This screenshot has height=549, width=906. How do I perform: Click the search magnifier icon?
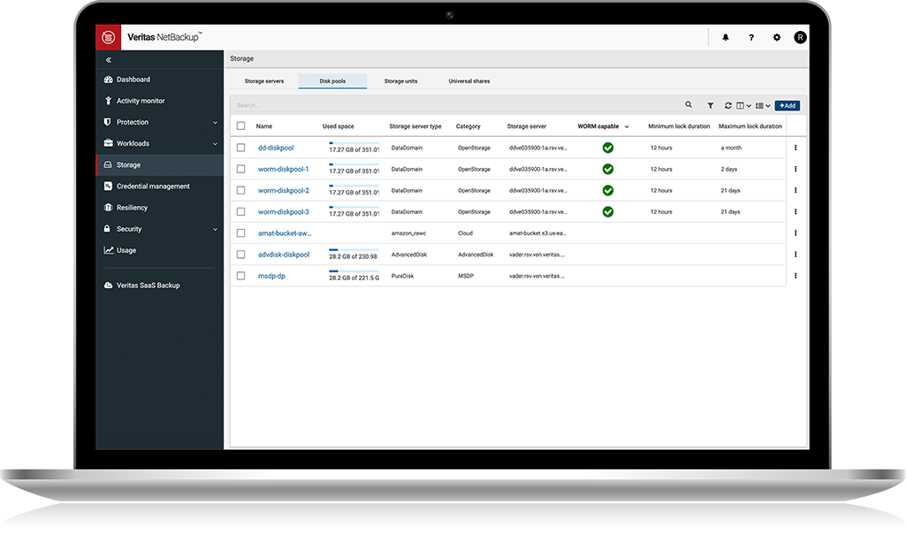click(689, 105)
